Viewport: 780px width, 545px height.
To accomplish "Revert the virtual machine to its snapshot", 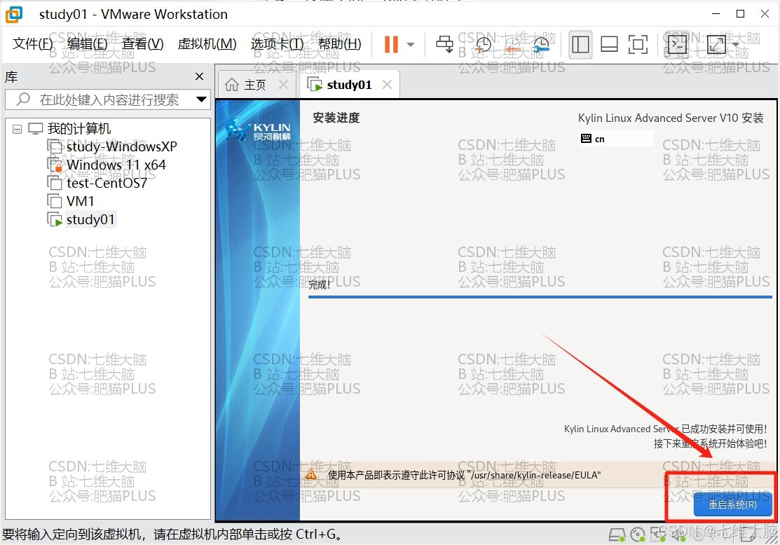I will 513,44.
